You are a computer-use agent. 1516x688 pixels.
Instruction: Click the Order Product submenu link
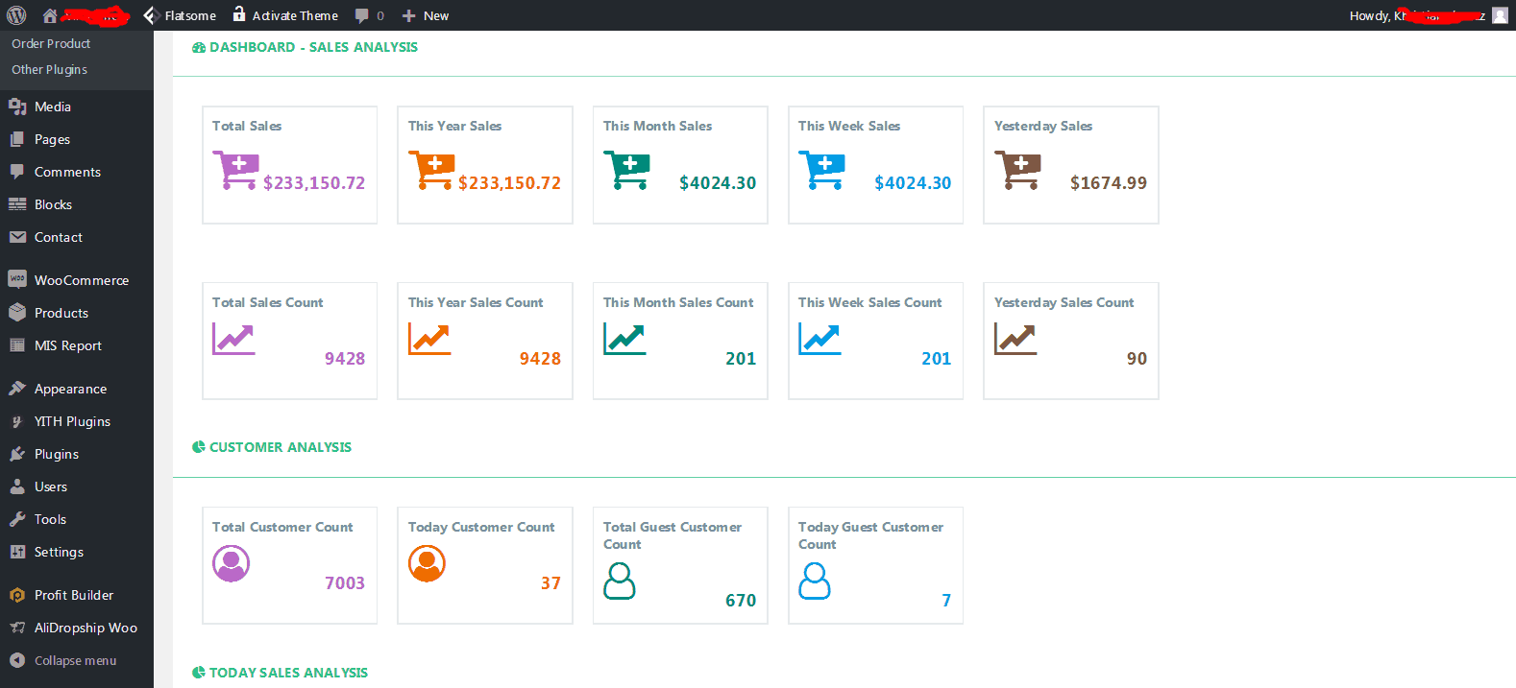(51, 43)
